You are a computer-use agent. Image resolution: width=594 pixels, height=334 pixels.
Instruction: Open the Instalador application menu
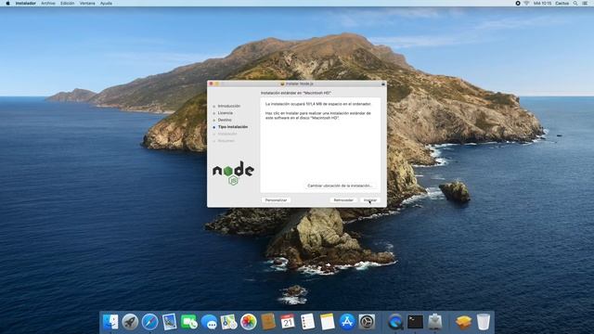(26, 3)
